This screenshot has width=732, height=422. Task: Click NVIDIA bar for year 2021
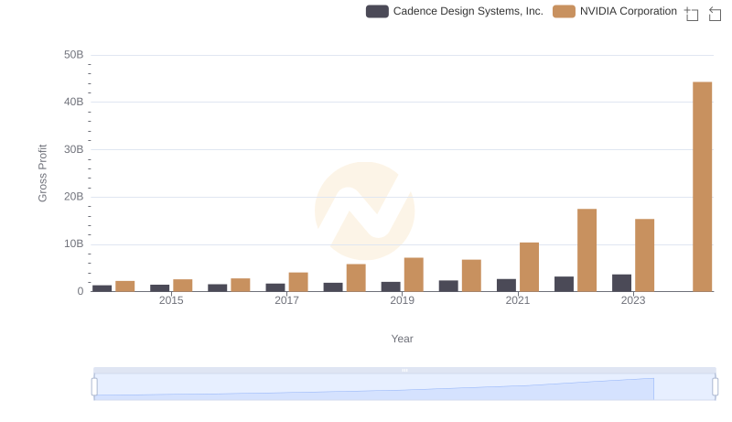point(529,267)
